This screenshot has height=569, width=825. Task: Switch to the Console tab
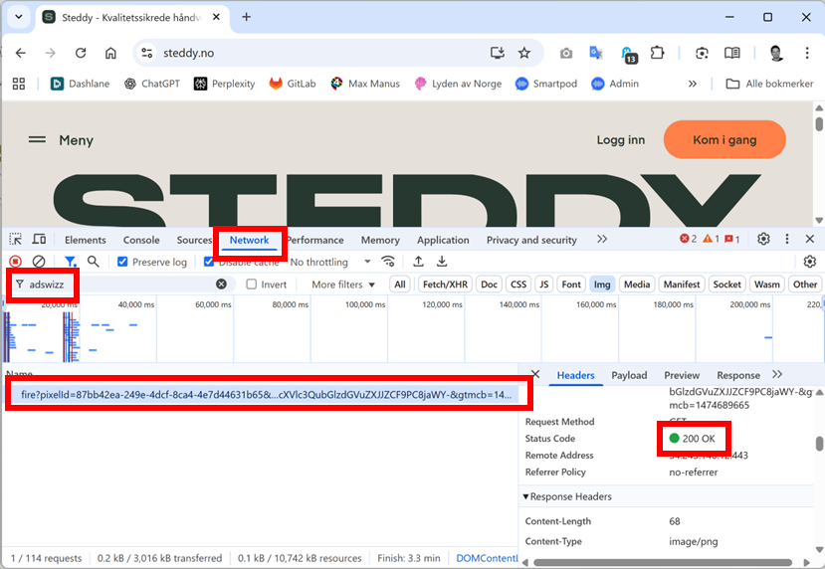141,240
